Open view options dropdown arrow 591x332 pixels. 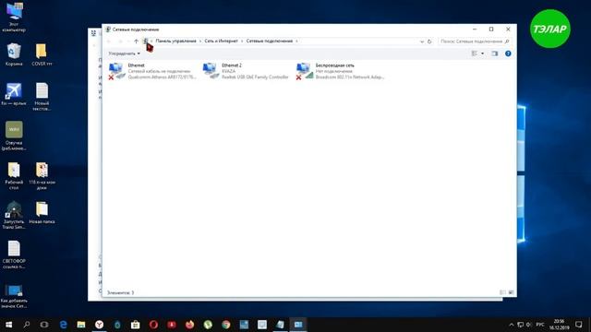point(482,53)
